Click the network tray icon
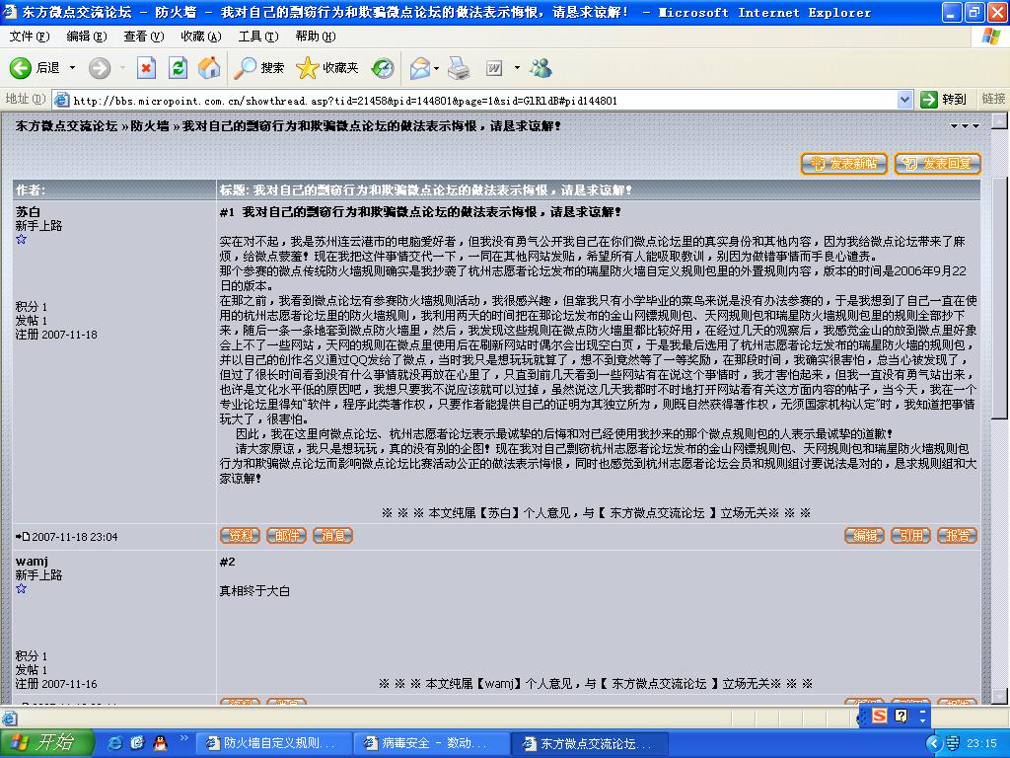This screenshot has width=1010, height=758. click(953, 743)
